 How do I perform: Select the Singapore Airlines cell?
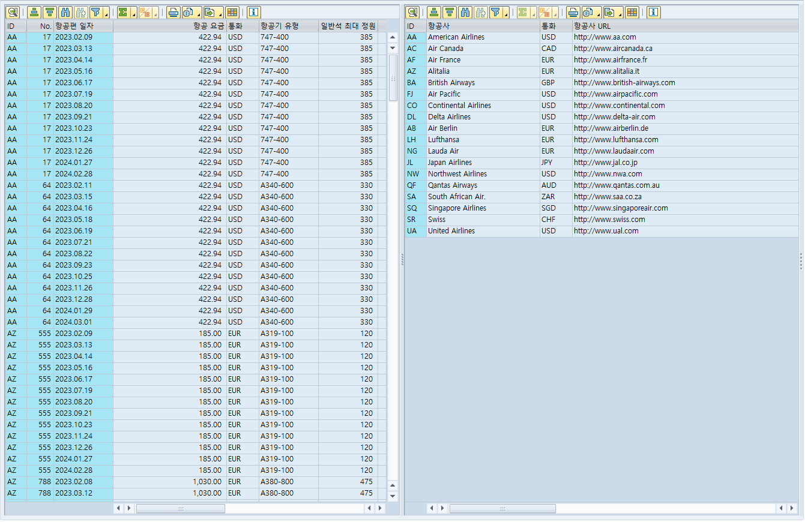coord(483,208)
